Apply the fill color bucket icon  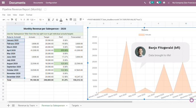(67, 20)
